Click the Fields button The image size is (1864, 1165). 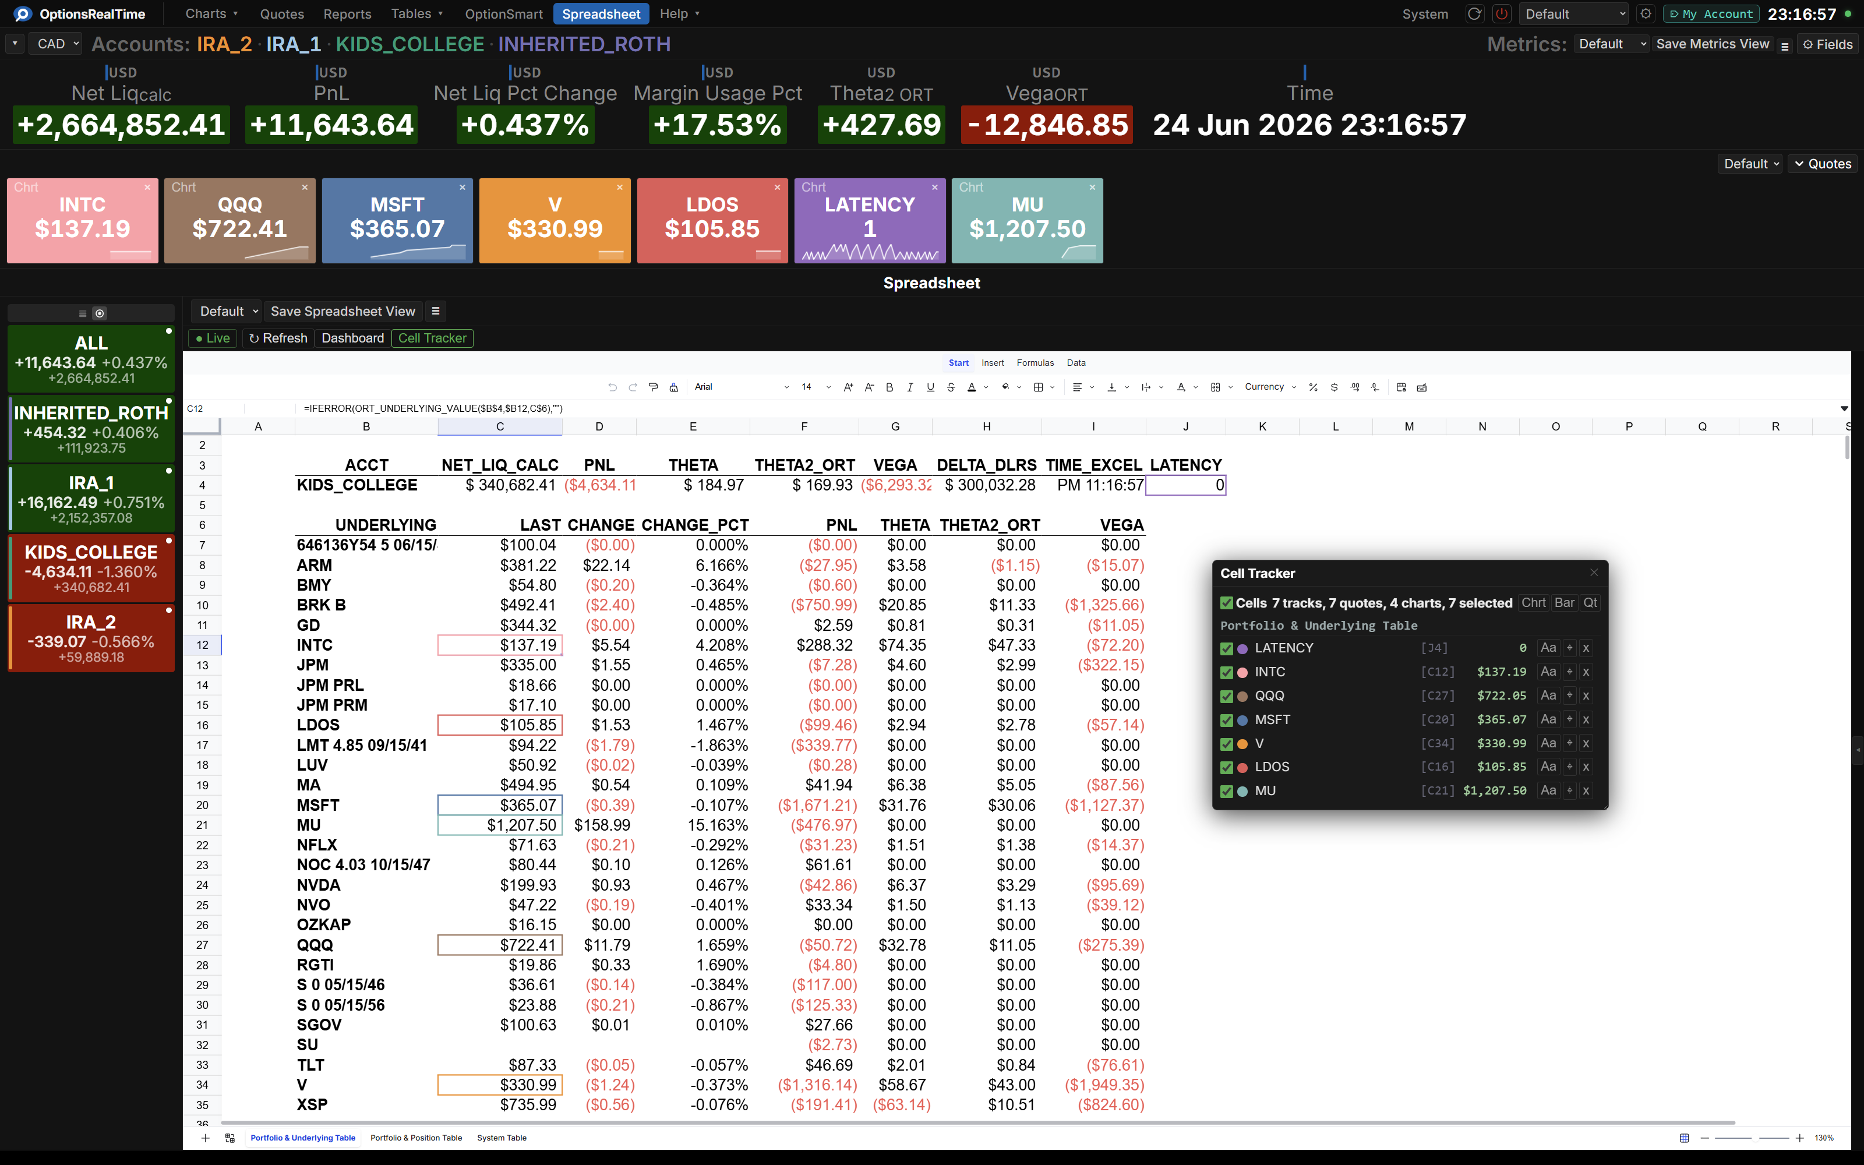(1828, 45)
